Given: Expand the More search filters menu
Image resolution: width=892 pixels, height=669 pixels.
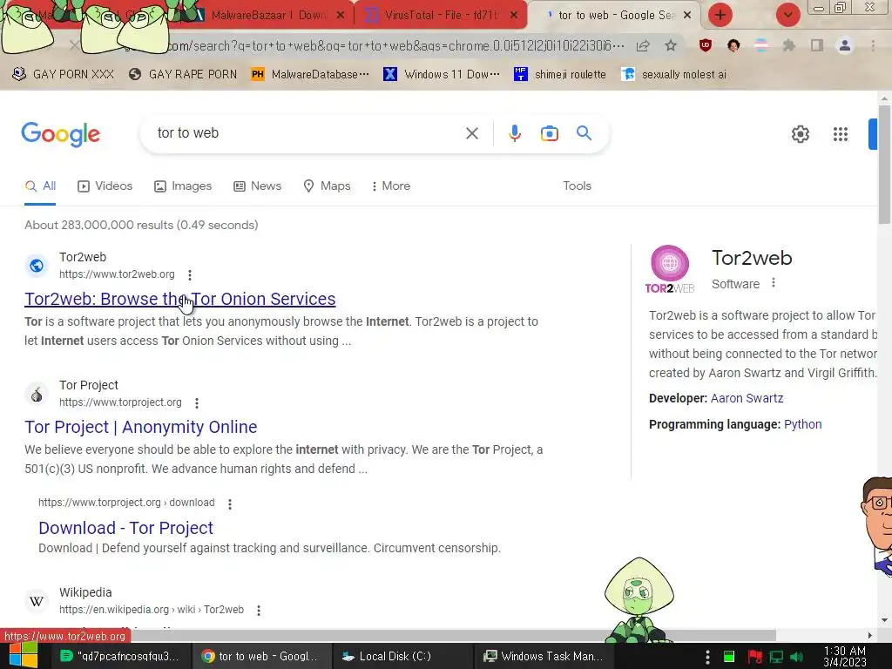Looking at the screenshot, I should click(391, 186).
